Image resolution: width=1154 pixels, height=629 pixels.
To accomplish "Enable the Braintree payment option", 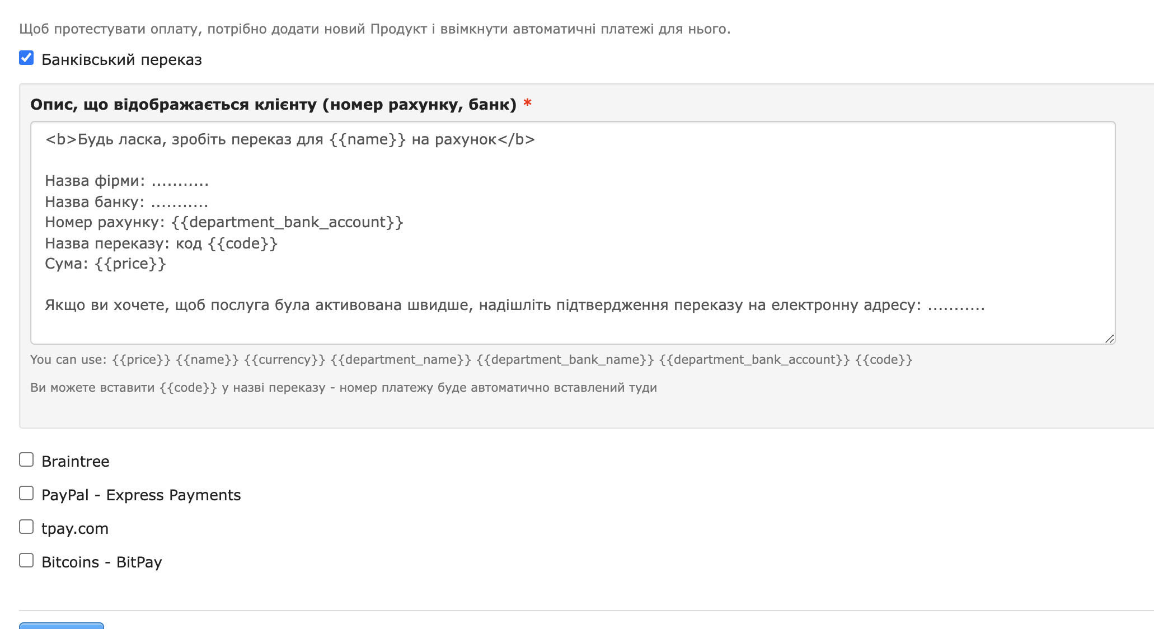I will click(x=26, y=460).
